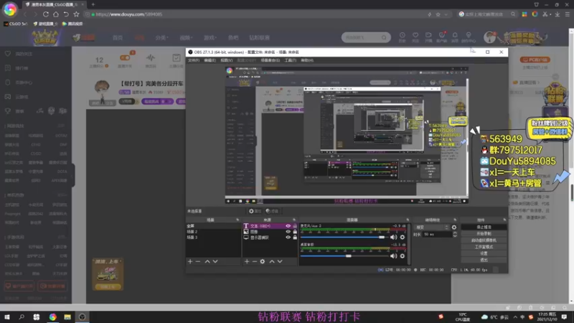Open OBS 设置 settings button
Viewport: 574px width, 323px height.
tap(484, 253)
